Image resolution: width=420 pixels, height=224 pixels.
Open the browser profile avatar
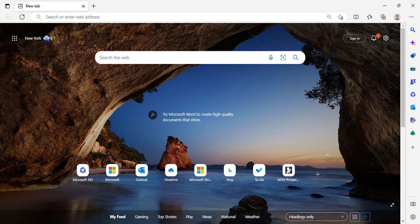click(x=397, y=17)
